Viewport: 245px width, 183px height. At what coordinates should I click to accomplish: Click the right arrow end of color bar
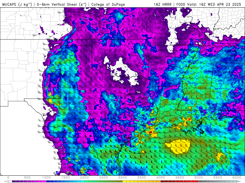coord(239,181)
